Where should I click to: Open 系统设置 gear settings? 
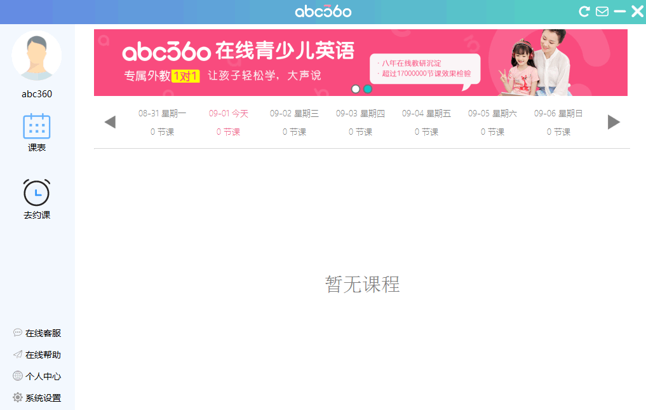click(x=37, y=398)
